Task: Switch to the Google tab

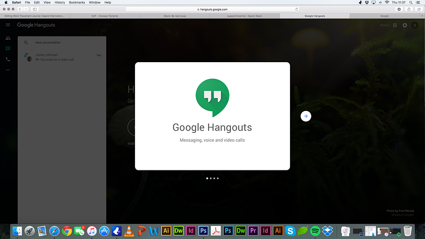Action: click(x=384, y=16)
